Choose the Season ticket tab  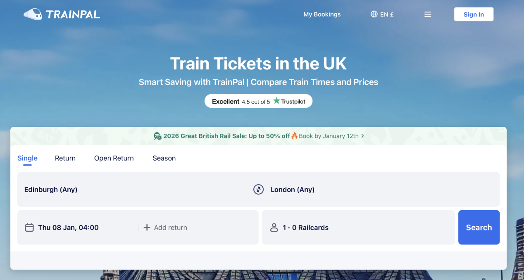(164, 158)
